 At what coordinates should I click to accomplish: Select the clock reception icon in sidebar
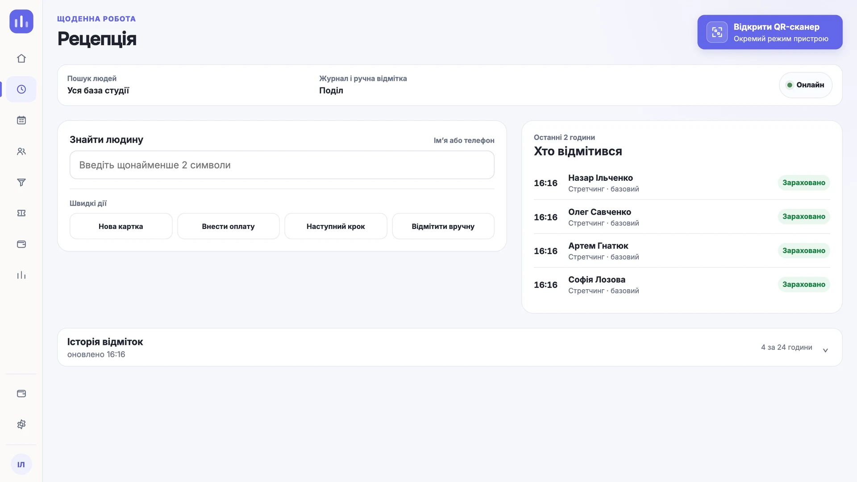[21, 89]
